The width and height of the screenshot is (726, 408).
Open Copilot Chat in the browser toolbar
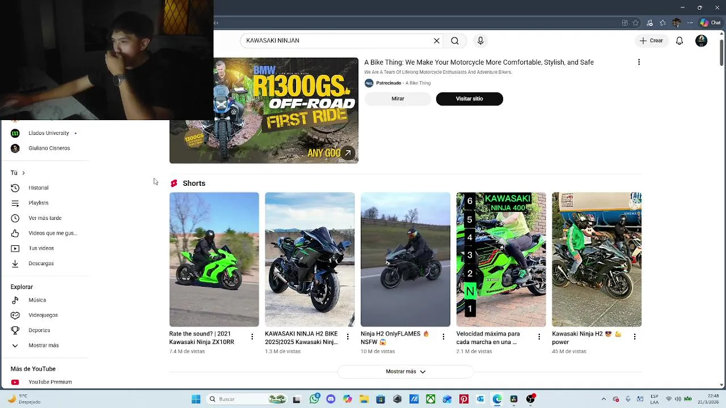[710, 23]
